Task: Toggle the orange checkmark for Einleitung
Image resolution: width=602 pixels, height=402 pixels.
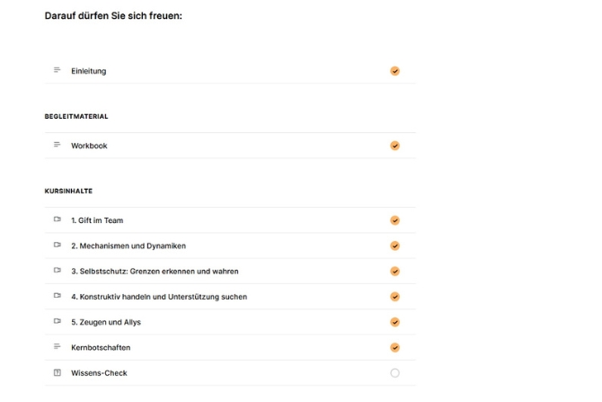Action: coord(394,71)
